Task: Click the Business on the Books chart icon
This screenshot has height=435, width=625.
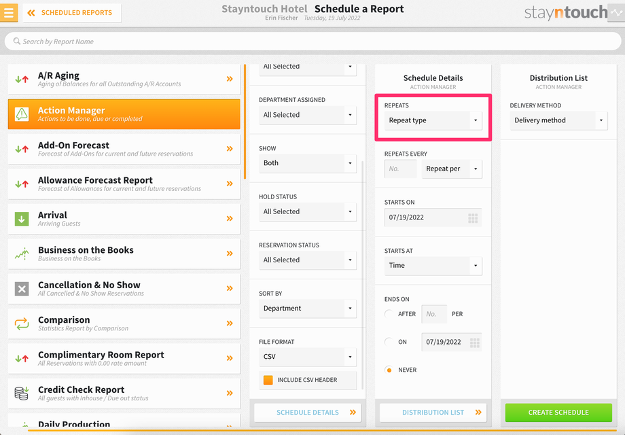Action: pos(22,254)
